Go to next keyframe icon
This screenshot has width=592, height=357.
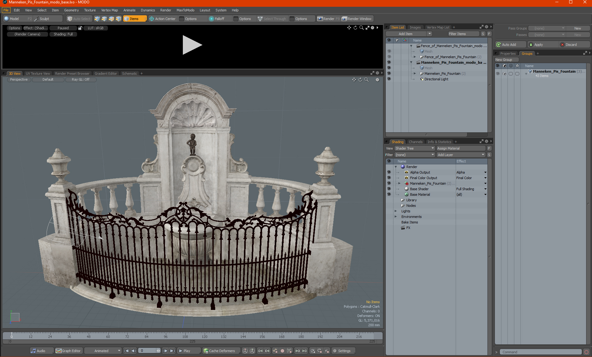tap(297, 351)
